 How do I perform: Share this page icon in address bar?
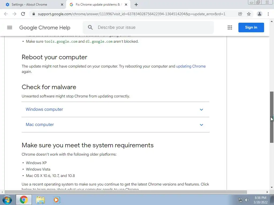tap(240, 14)
